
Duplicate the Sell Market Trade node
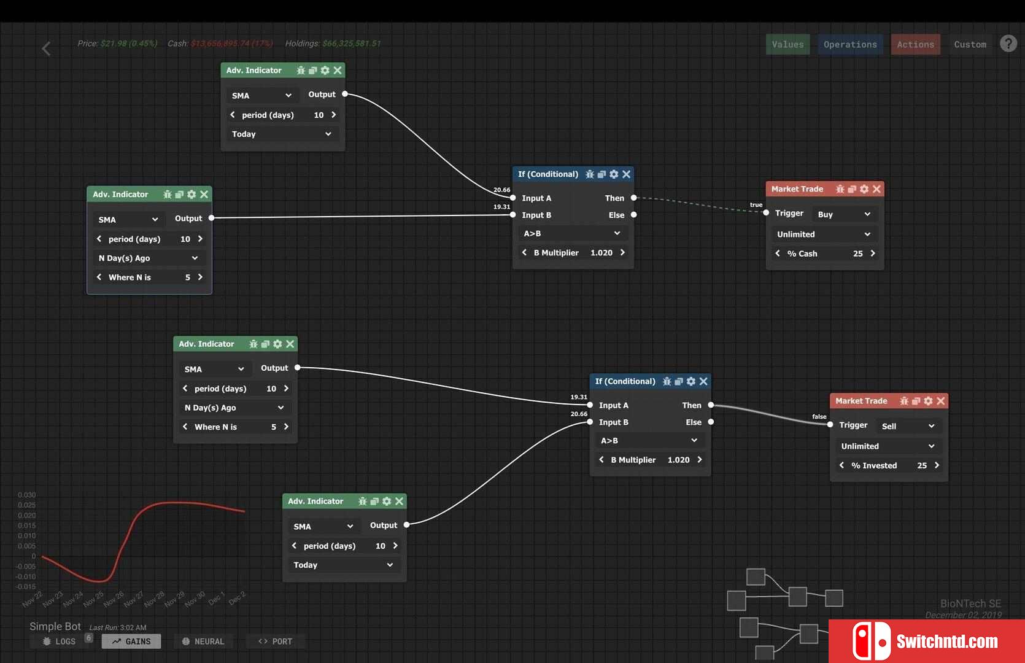coord(916,401)
